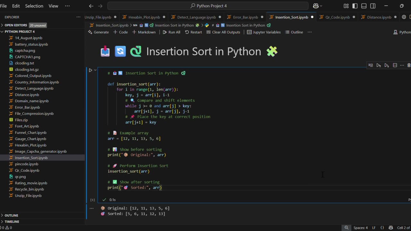Click Generate in notebook toolbar
The width and height of the screenshot is (411, 231).
(98, 32)
